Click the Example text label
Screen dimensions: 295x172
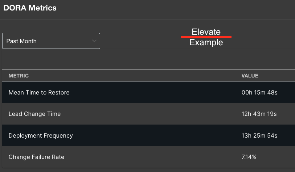coord(206,43)
